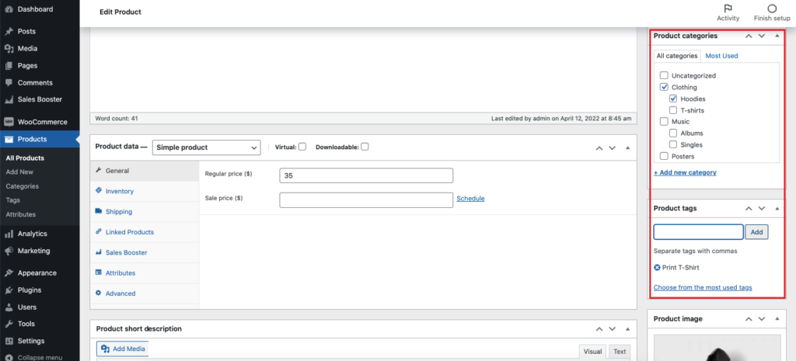Open Inventory tab in Product data

[x=119, y=191]
